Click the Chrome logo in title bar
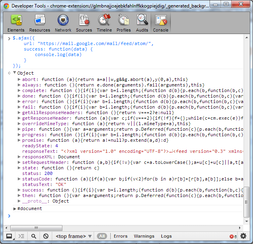 6,6
